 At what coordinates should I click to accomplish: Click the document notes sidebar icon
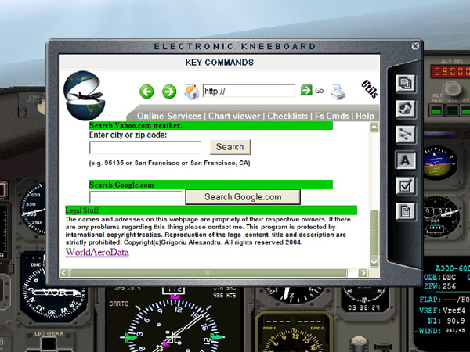406,210
